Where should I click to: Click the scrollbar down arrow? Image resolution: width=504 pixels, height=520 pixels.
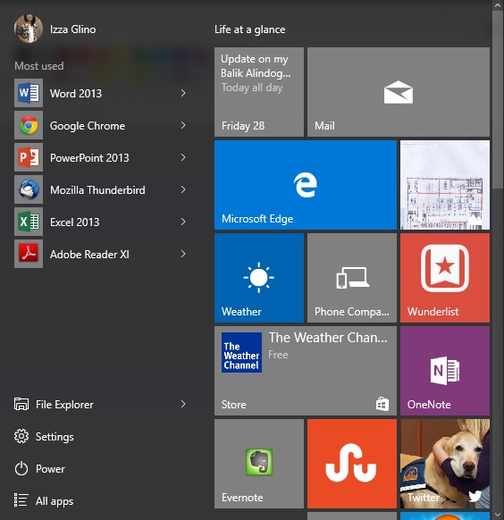tap(498, 515)
